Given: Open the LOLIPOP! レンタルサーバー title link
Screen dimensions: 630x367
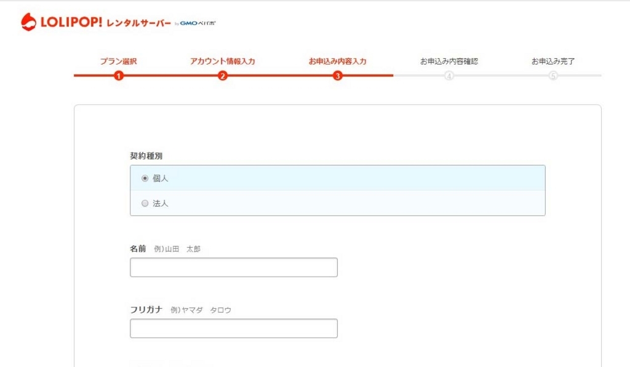Looking at the screenshot, I should (x=106, y=23).
